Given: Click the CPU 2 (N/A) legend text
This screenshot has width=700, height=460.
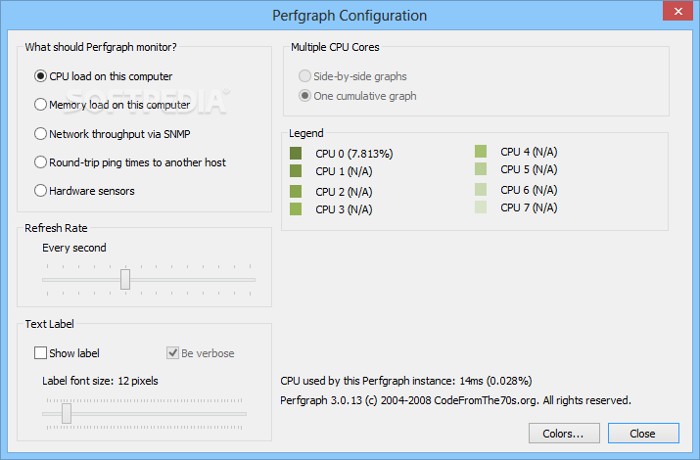Looking at the screenshot, I should [344, 192].
